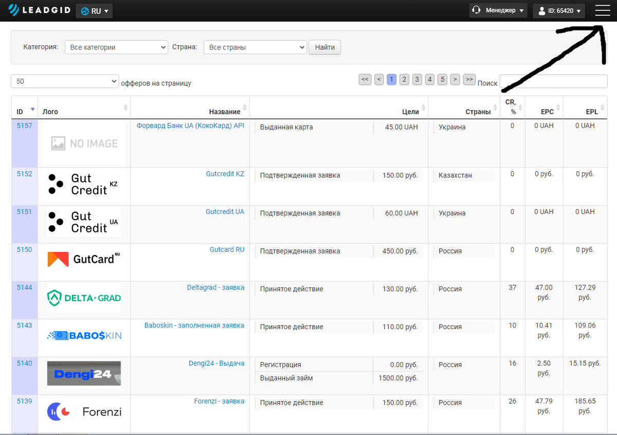
Task: Click the 47.79 руб. EPC value
Action: tap(544, 406)
